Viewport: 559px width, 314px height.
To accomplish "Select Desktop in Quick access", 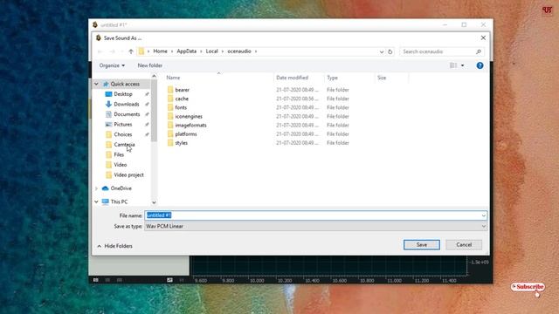I will click(x=123, y=94).
